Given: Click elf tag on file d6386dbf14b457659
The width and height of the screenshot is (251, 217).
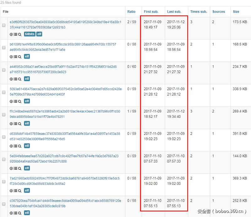Looking at the screenshot, I should [x=27, y=146].
